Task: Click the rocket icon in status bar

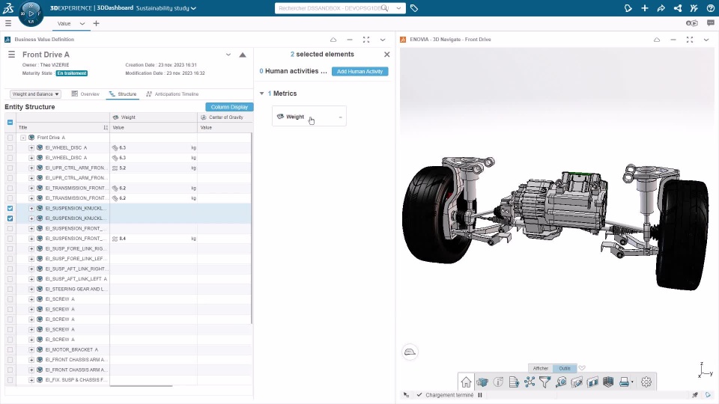Action: [x=695, y=395]
